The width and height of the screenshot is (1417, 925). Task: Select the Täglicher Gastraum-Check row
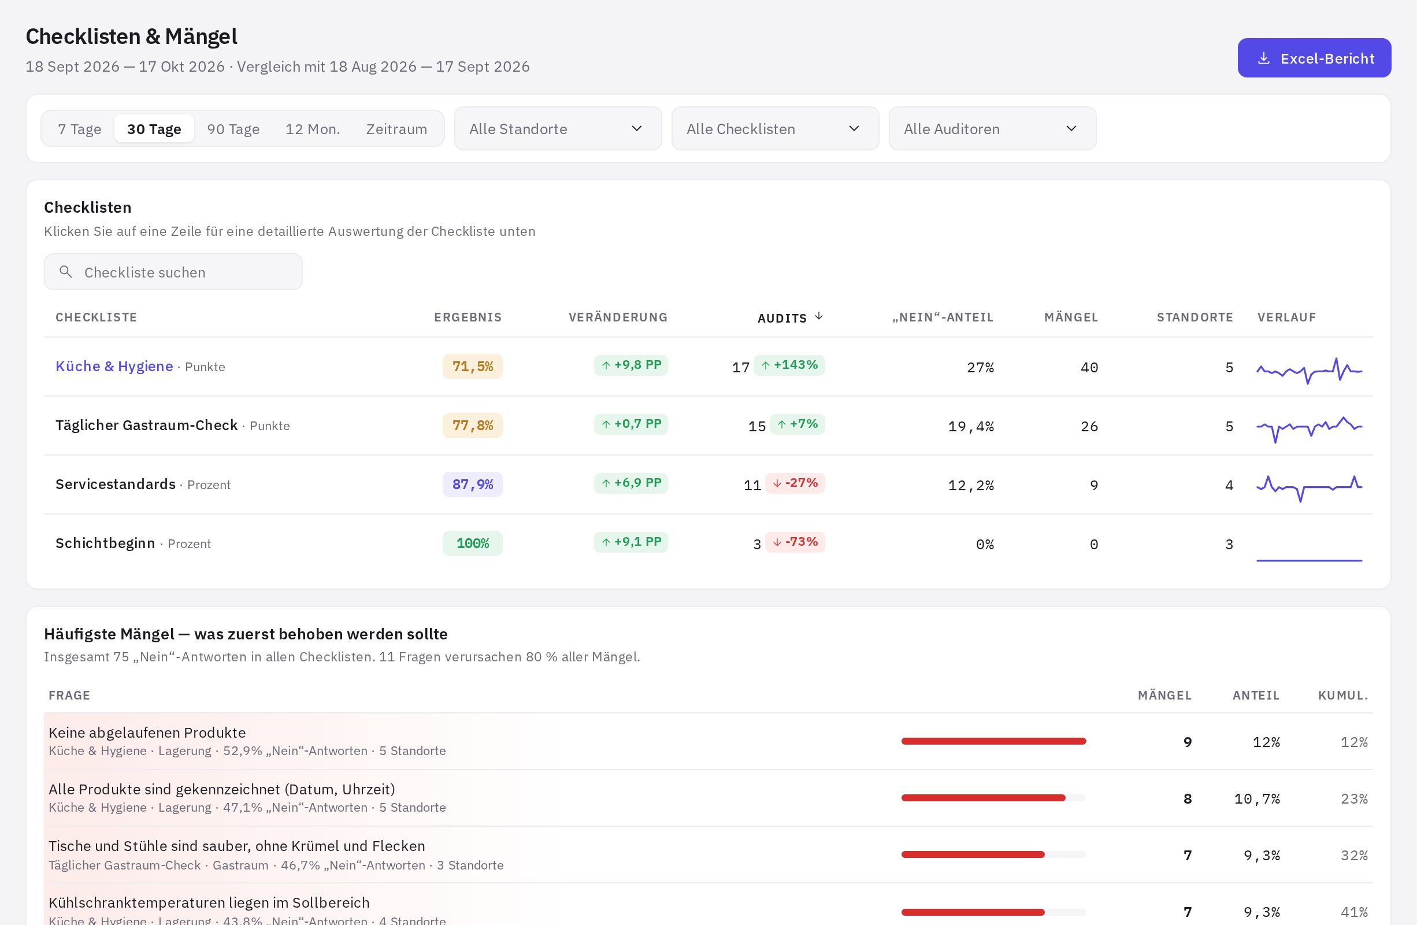pos(708,426)
